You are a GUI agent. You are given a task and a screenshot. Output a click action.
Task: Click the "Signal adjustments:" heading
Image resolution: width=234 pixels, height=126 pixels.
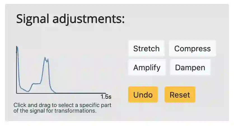click(70, 19)
